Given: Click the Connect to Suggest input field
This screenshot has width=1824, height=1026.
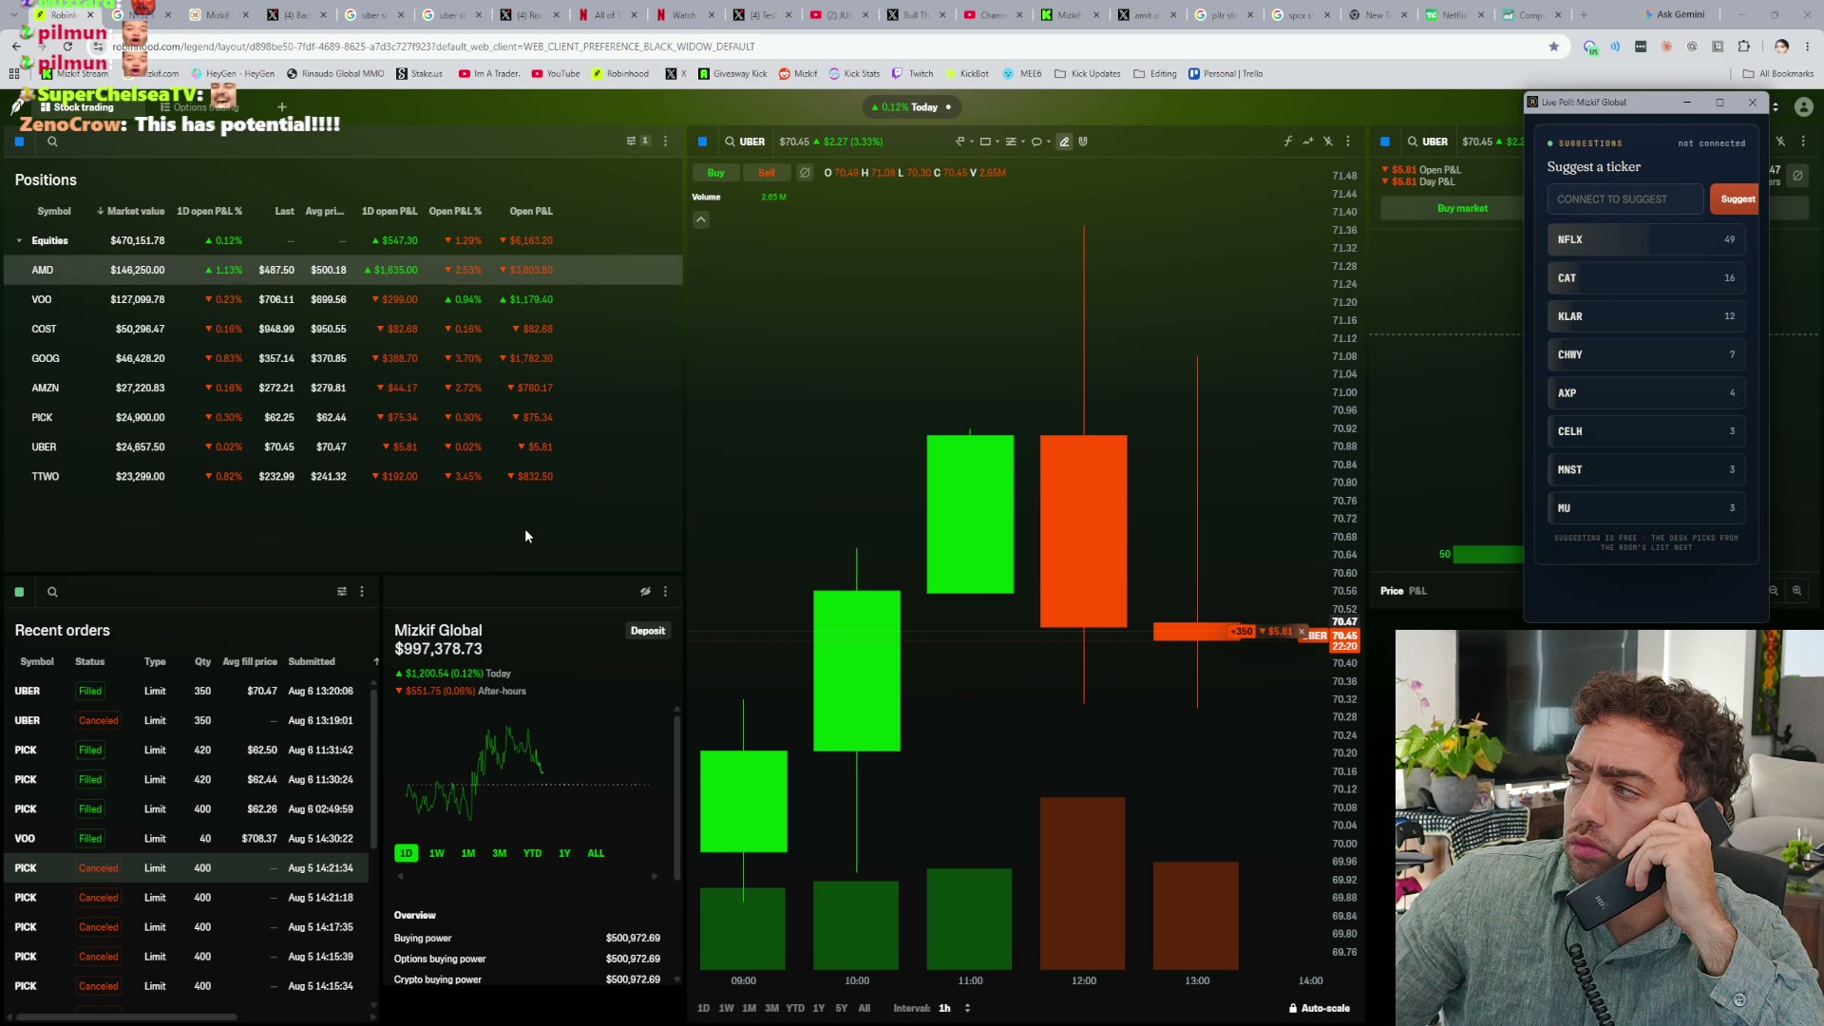Looking at the screenshot, I should (1625, 199).
